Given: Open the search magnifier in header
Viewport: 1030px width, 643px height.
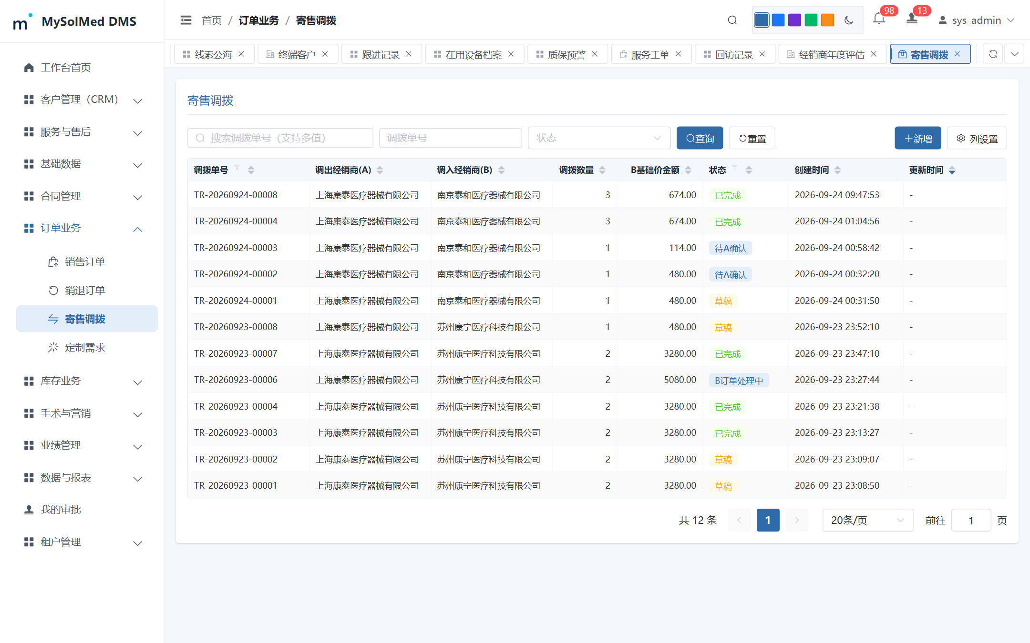Looking at the screenshot, I should (x=732, y=20).
